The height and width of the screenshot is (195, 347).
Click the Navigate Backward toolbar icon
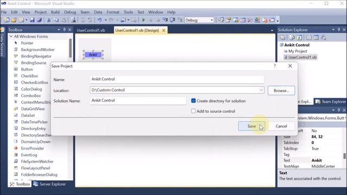pos(123,20)
